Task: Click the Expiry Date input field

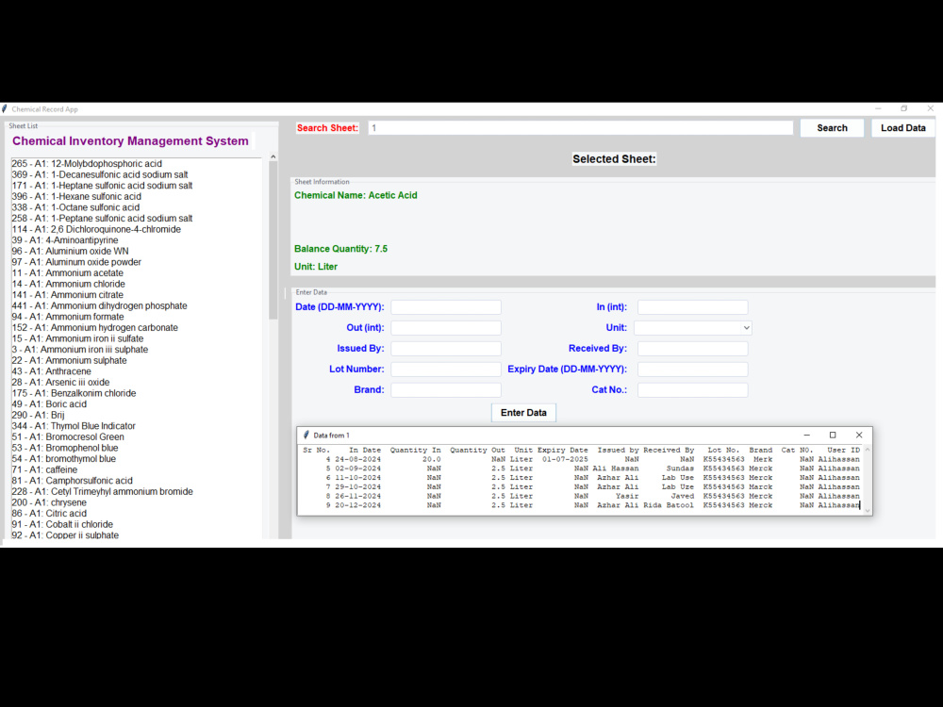Action: click(x=692, y=370)
